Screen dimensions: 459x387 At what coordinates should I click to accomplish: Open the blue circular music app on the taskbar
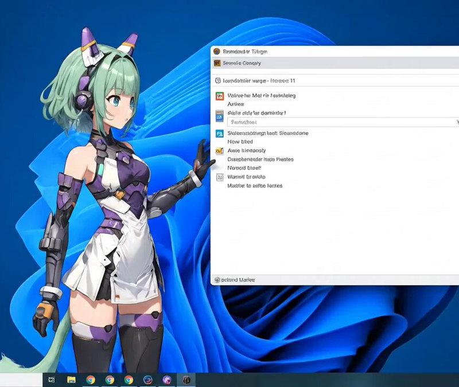148,380
